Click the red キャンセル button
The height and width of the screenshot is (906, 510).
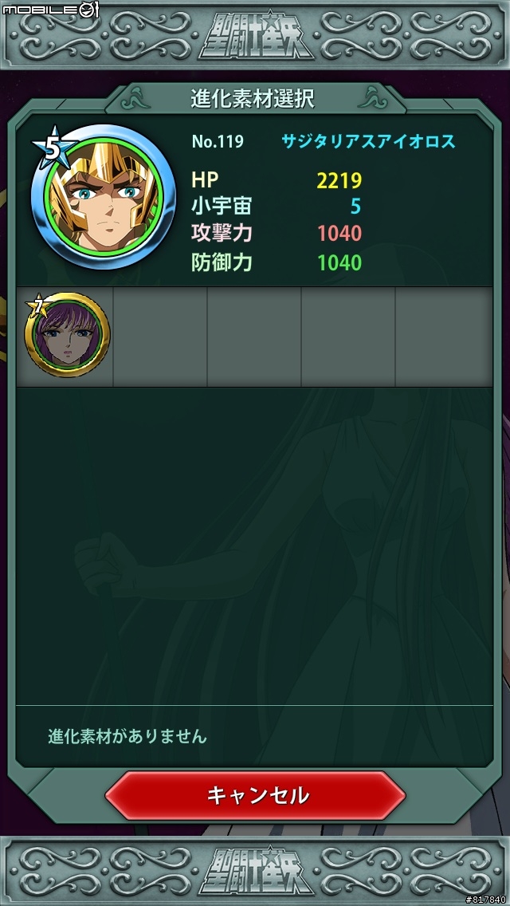point(255,795)
